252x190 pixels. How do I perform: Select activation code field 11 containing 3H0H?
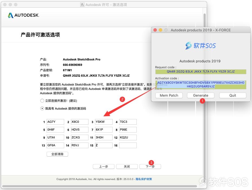click(104, 137)
